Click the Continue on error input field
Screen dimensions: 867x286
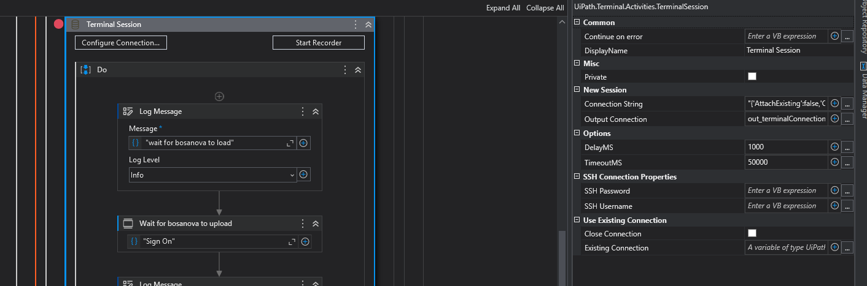click(786, 36)
